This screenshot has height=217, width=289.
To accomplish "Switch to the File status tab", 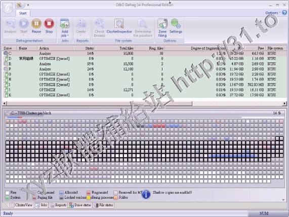I will [x=104, y=205].
